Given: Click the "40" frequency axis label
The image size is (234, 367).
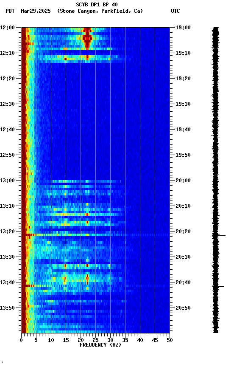Looking at the screenshot, I should (140, 340).
